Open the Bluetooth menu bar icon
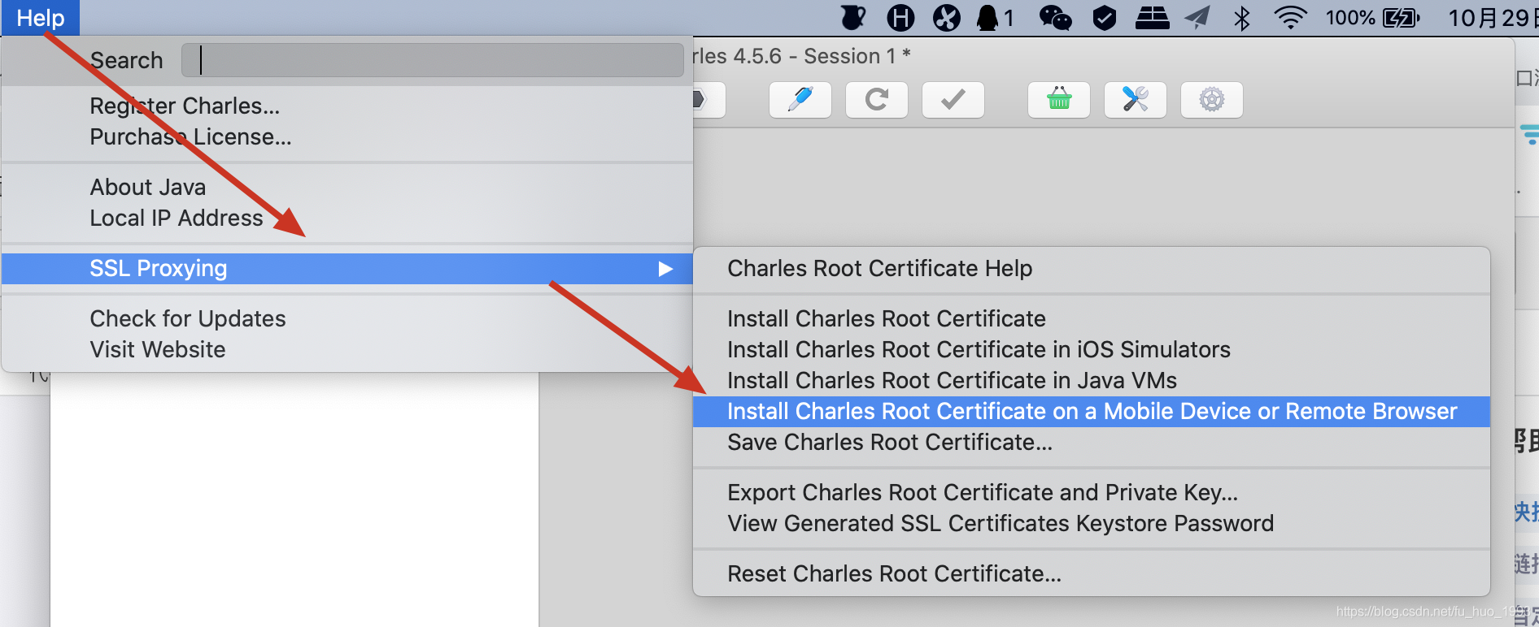Image resolution: width=1539 pixels, height=627 pixels. tap(1242, 18)
